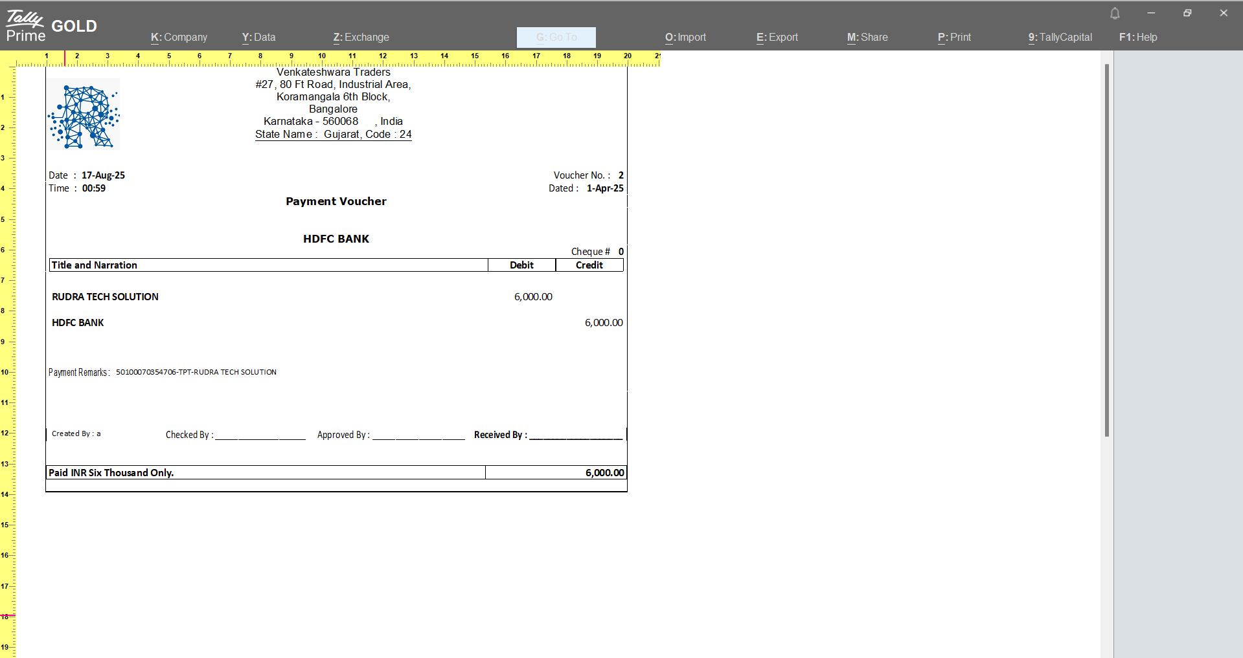Click the RUDRA TECH SOLUTION ledger entry
Image resolution: width=1243 pixels, height=658 pixels.
tap(105, 297)
